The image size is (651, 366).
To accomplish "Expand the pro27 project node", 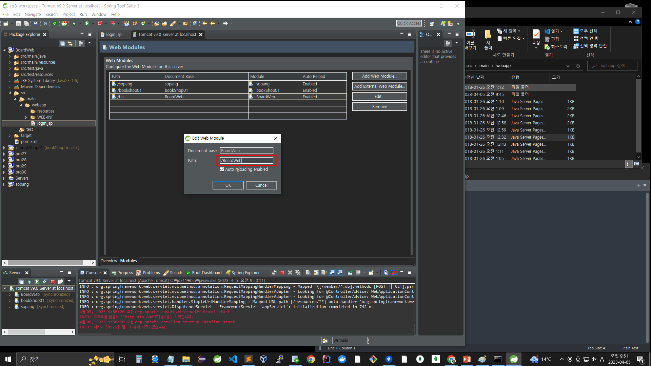I will click(x=4, y=154).
